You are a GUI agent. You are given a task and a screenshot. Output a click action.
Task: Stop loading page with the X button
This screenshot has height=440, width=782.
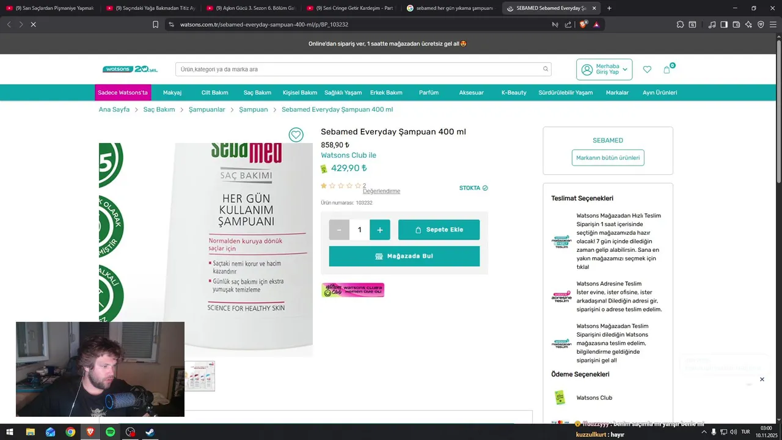(33, 24)
